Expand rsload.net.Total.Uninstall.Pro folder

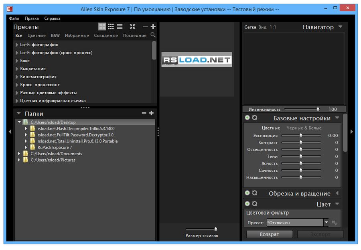tap(26, 141)
